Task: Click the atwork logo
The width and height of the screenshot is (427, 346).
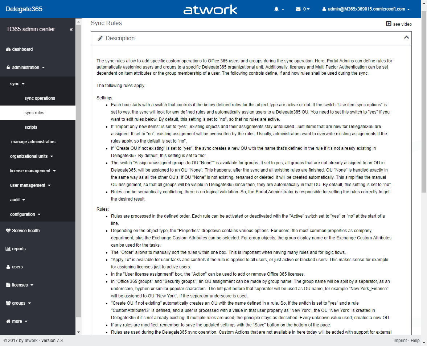Action: 210,9
